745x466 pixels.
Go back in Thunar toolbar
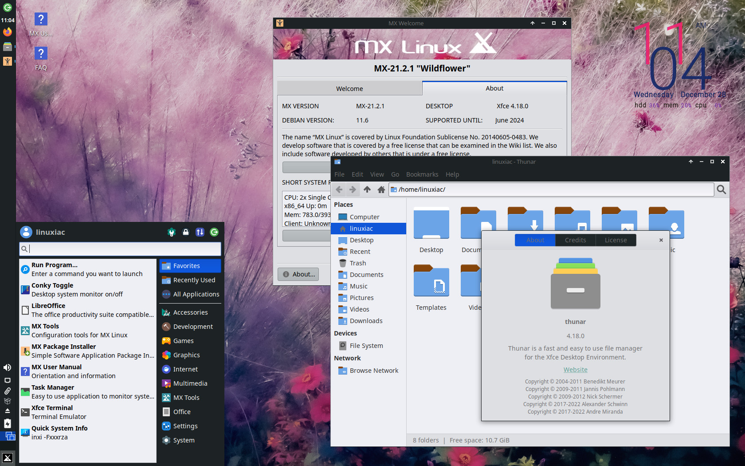point(339,190)
